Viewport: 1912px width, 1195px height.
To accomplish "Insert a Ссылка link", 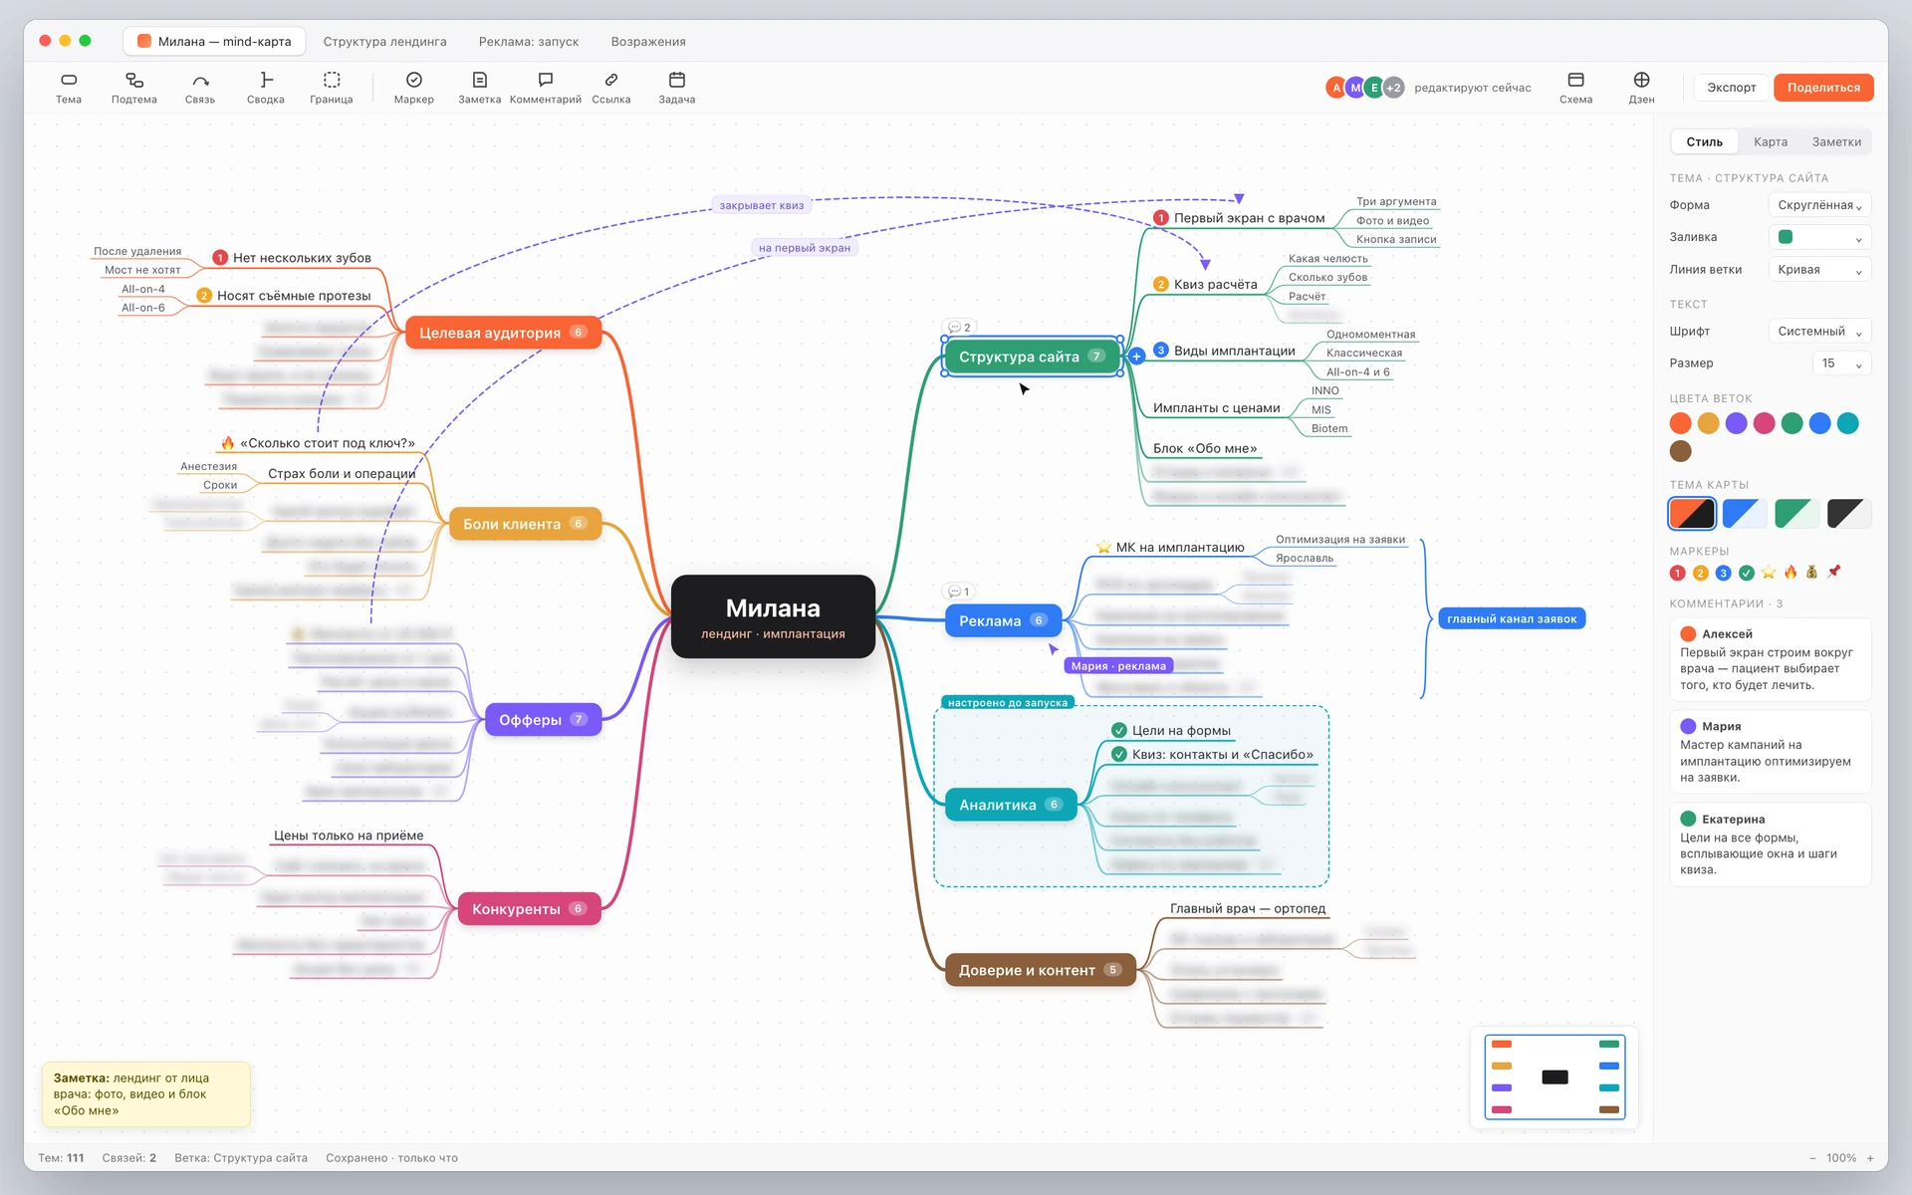I will (x=611, y=88).
